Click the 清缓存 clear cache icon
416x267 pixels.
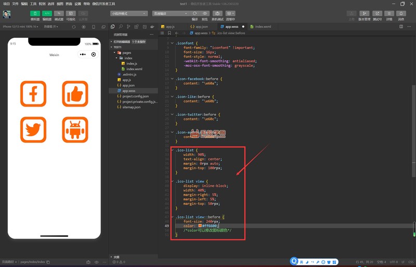[230, 14]
